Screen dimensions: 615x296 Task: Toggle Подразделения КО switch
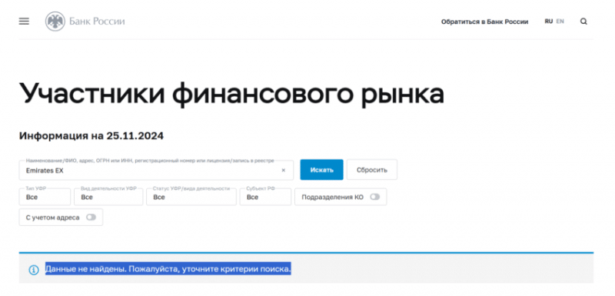click(x=374, y=197)
